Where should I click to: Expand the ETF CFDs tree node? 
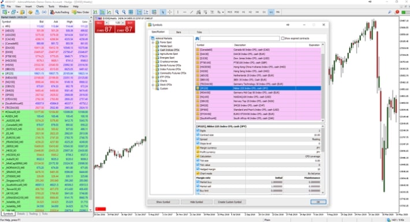(x=153, y=77)
